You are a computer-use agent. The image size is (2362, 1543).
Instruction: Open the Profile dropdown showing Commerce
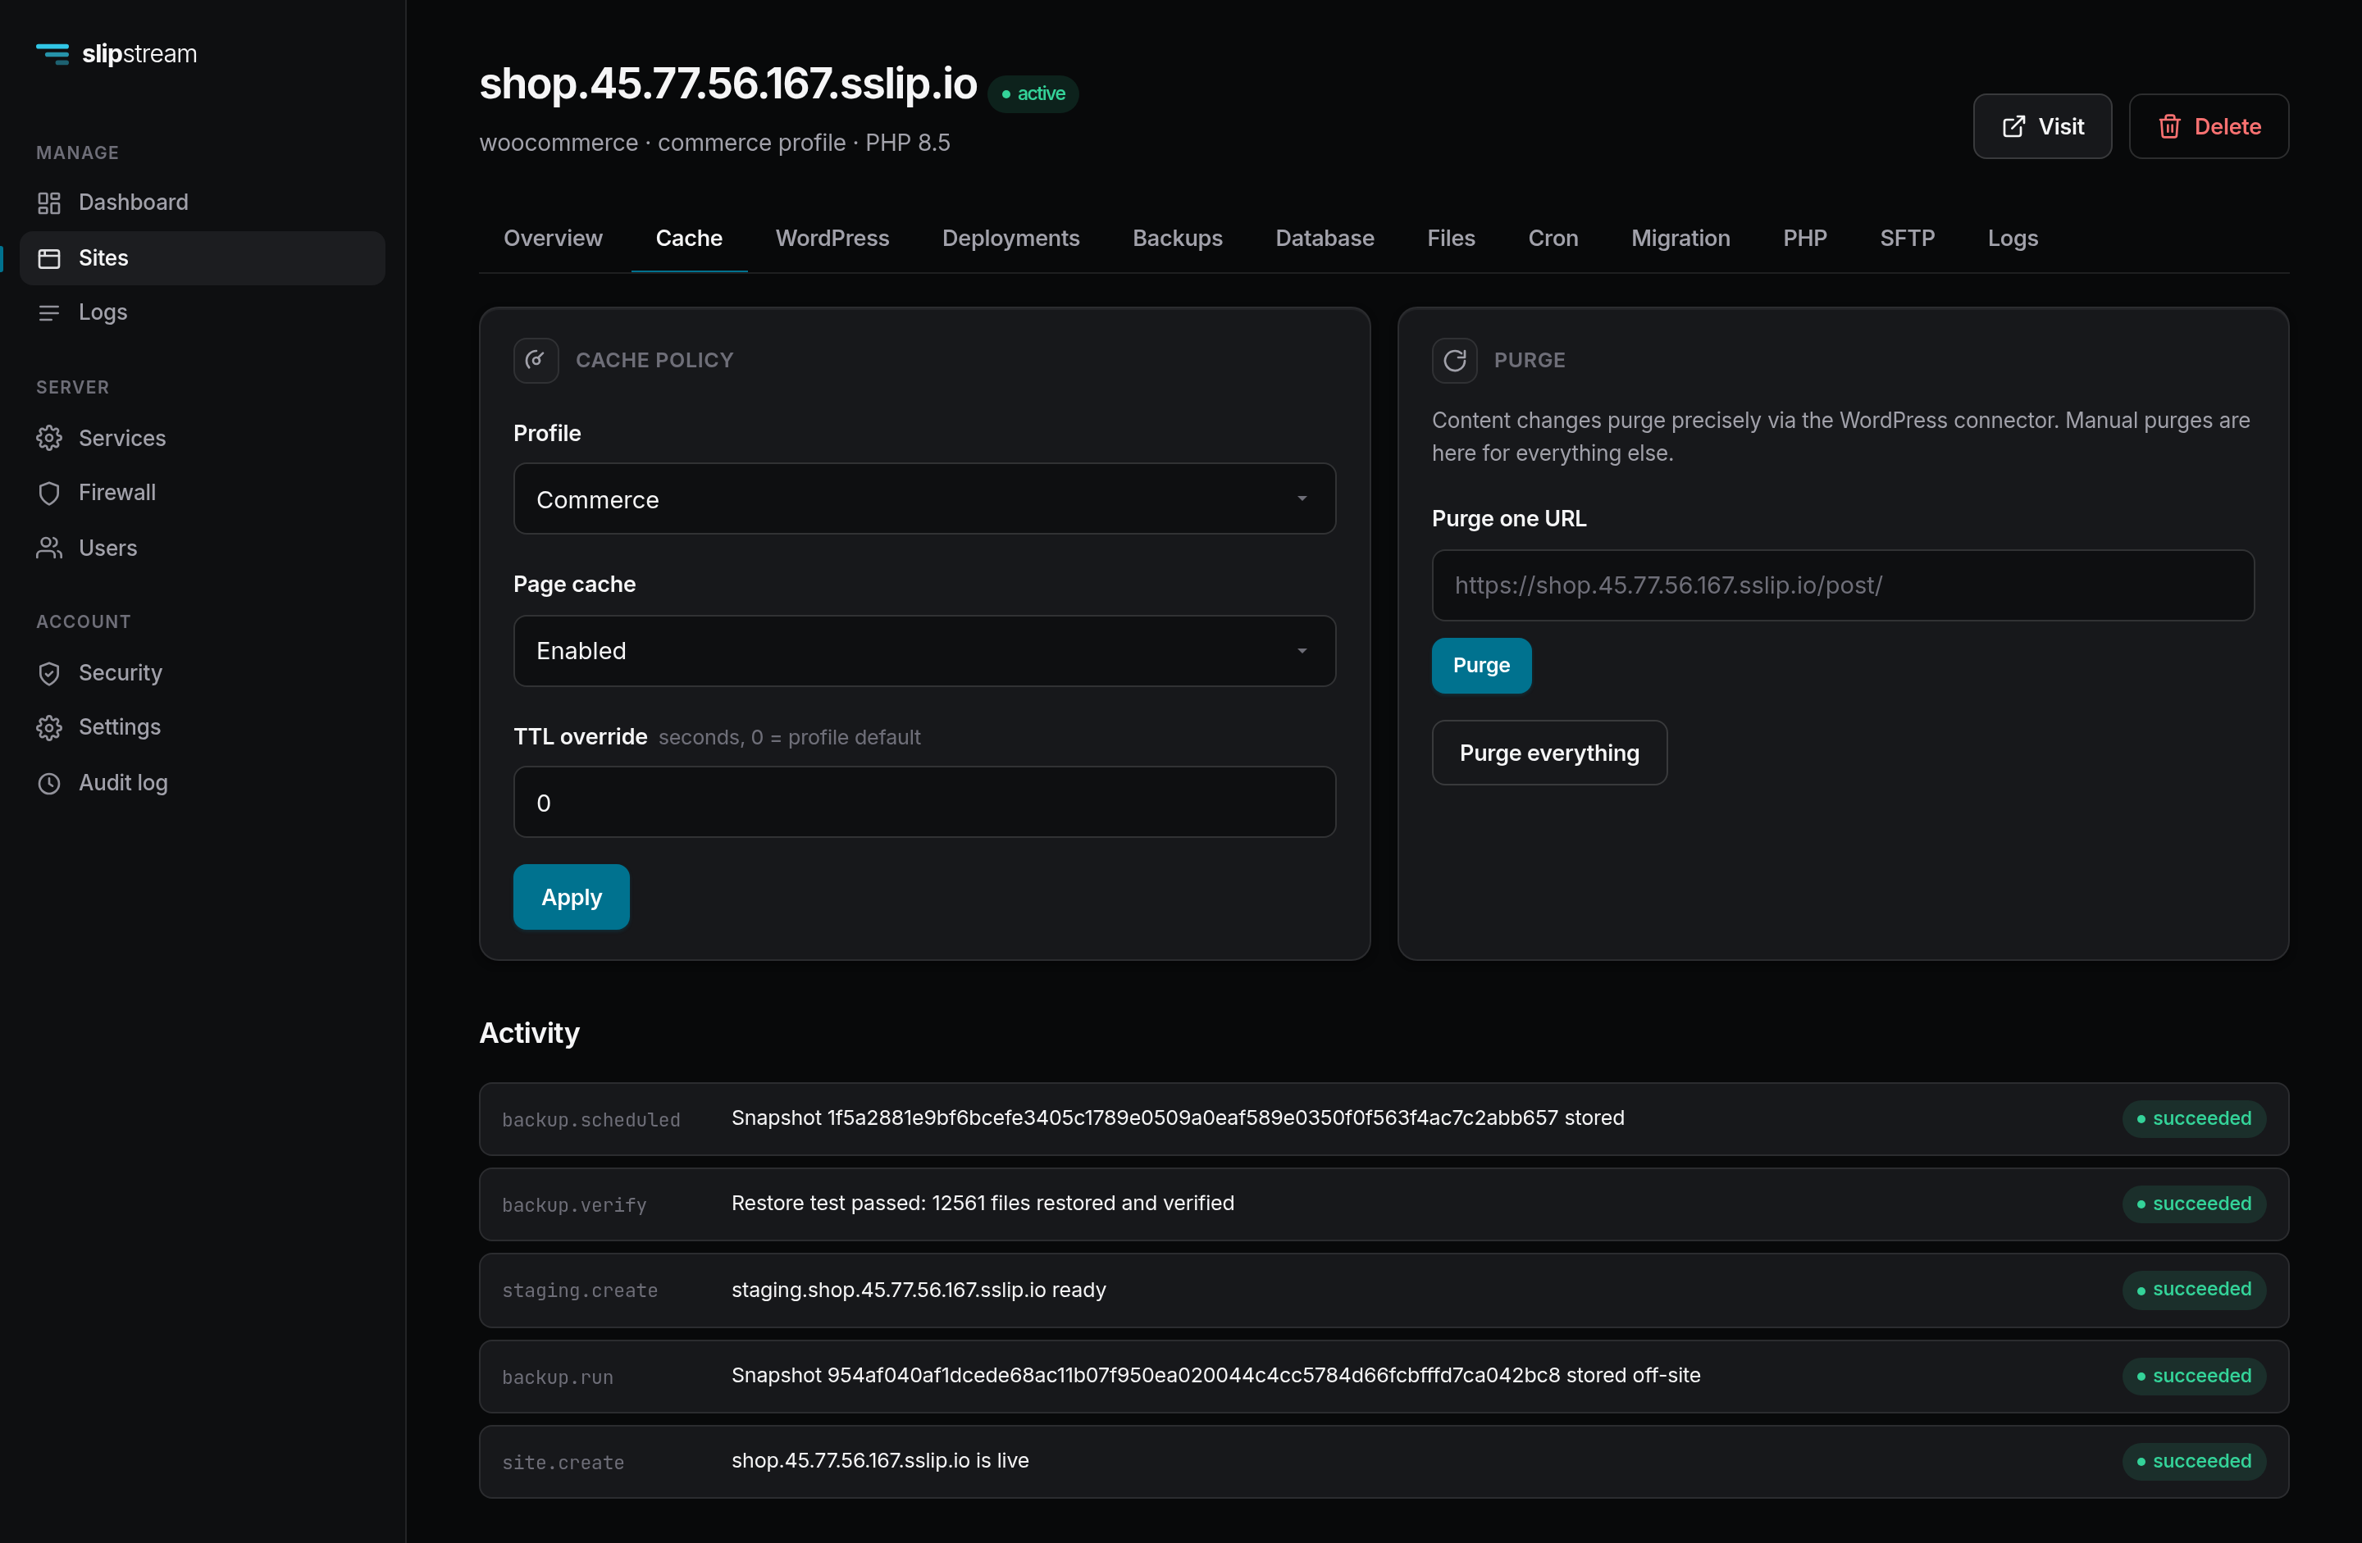pos(924,499)
